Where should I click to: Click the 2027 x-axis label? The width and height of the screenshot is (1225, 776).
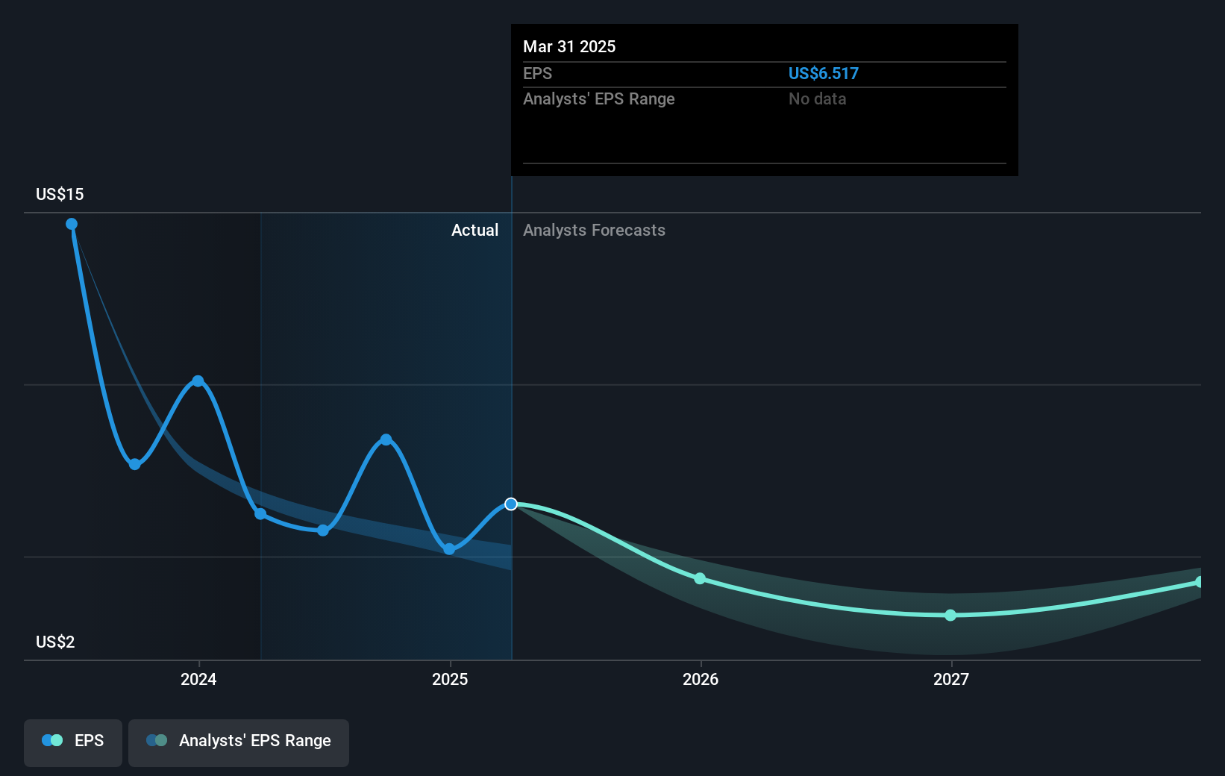(951, 679)
